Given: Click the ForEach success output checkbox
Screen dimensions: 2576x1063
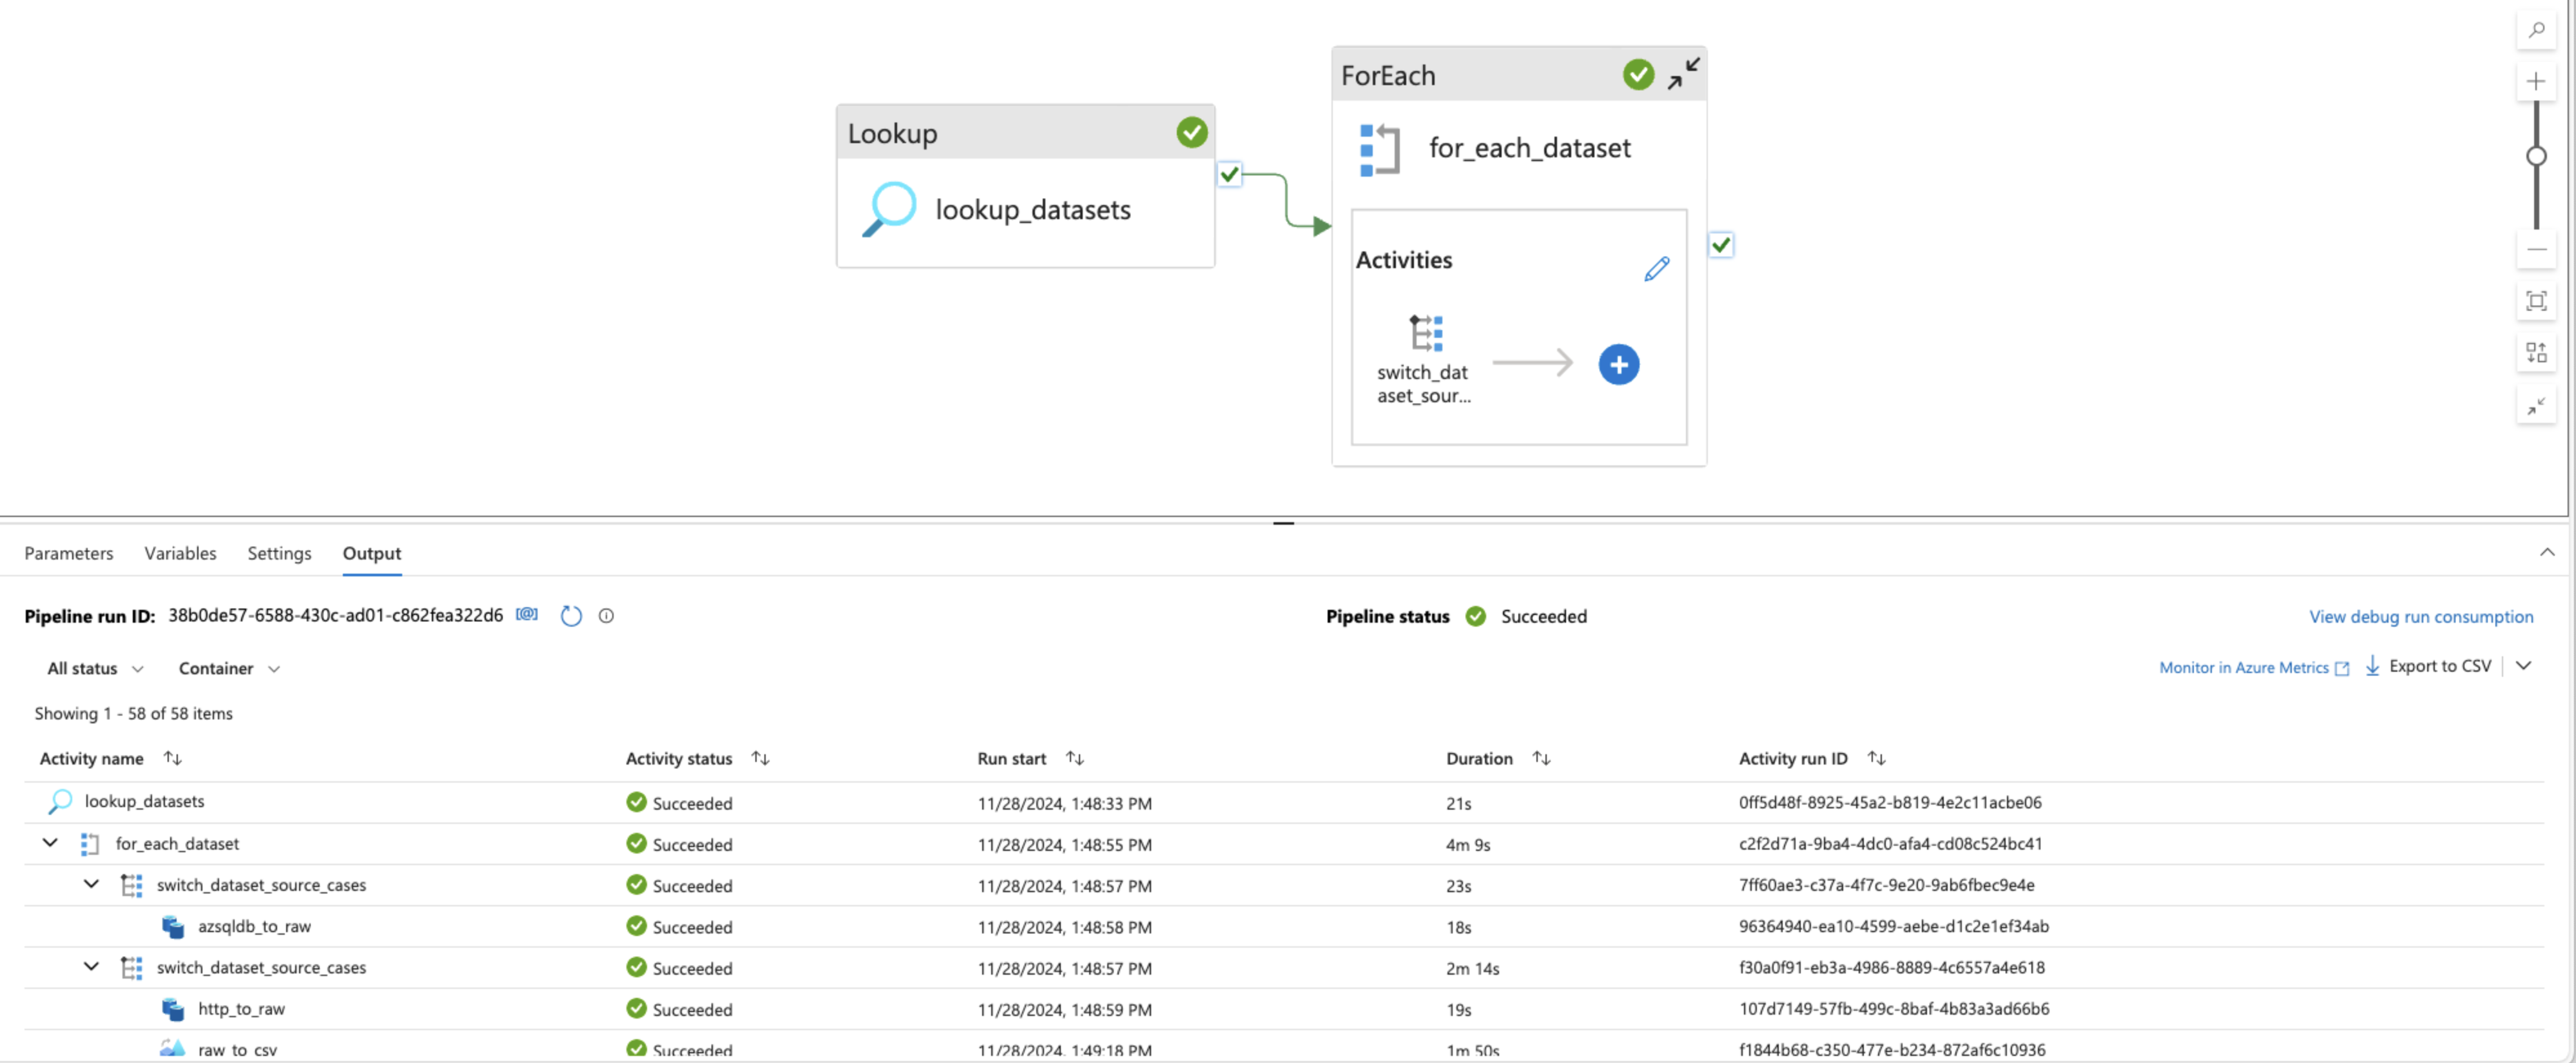Looking at the screenshot, I should [1720, 245].
